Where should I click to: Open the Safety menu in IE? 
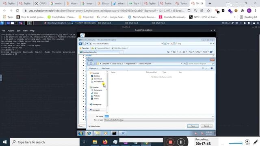[198, 52]
